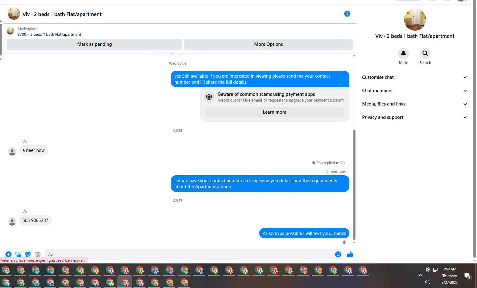Expand the Privacy and support section
Image resolution: width=477 pixels, height=288 pixels.
pyautogui.click(x=414, y=117)
